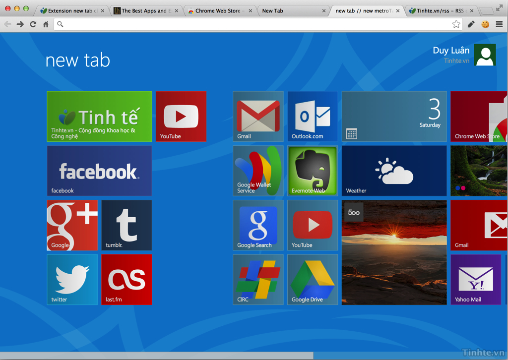This screenshot has height=360, width=508.
Task: Open the Yahoo Mail tile
Action: coord(476,279)
